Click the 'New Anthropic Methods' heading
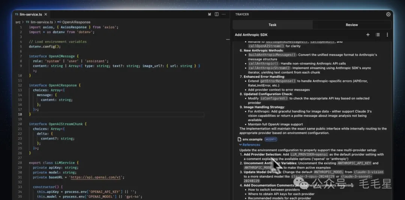This screenshot has width=405, height=200. 264,50
